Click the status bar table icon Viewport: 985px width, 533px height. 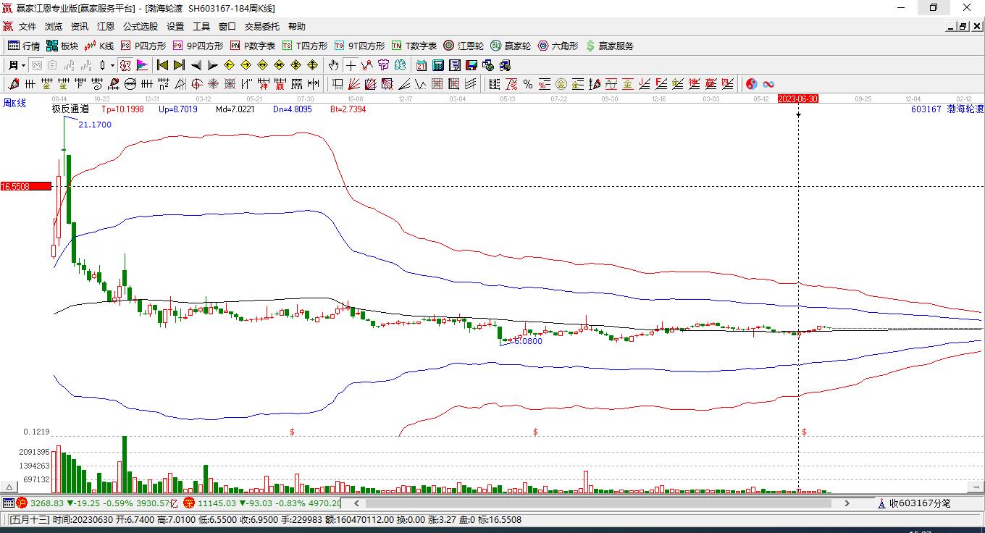[x=9, y=503]
